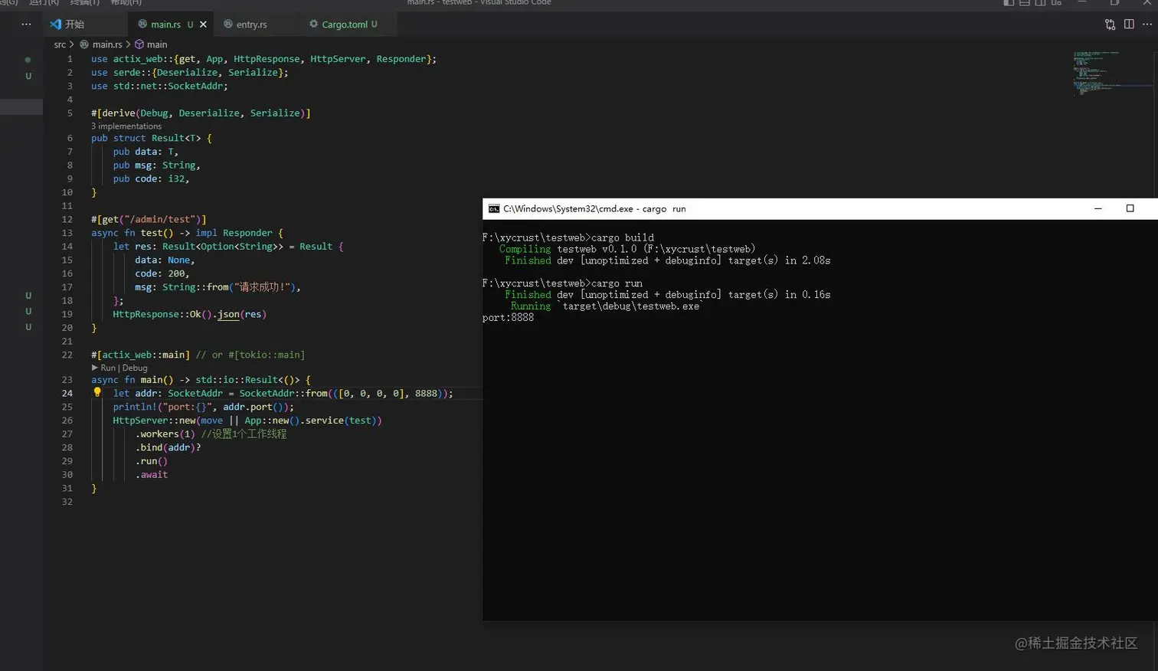Screen dimensions: 1158x671
Task: Close the main.rs editor tab
Action: coord(203,25)
